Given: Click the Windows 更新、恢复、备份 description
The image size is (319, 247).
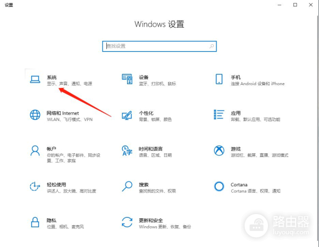Looking at the screenshot, I should tap(165, 227).
